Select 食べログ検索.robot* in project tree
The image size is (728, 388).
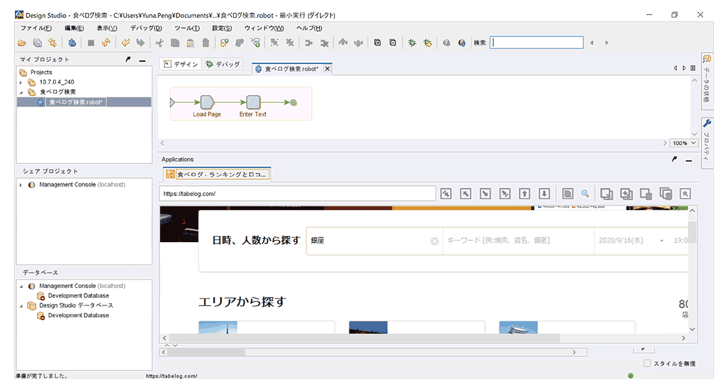pos(76,102)
